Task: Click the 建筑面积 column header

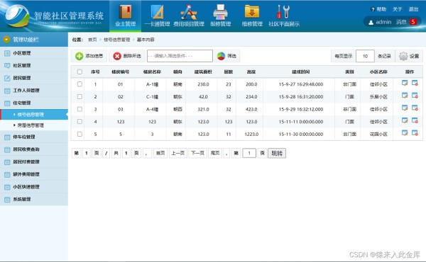Action: coord(203,72)
